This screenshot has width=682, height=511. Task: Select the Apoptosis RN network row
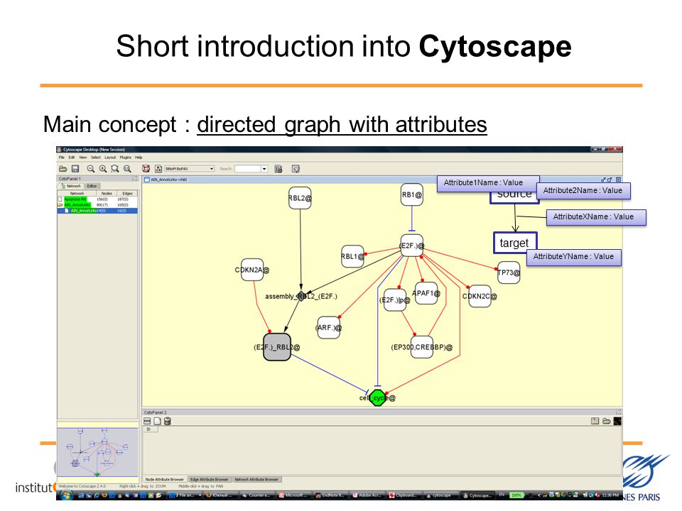point(97,199)
